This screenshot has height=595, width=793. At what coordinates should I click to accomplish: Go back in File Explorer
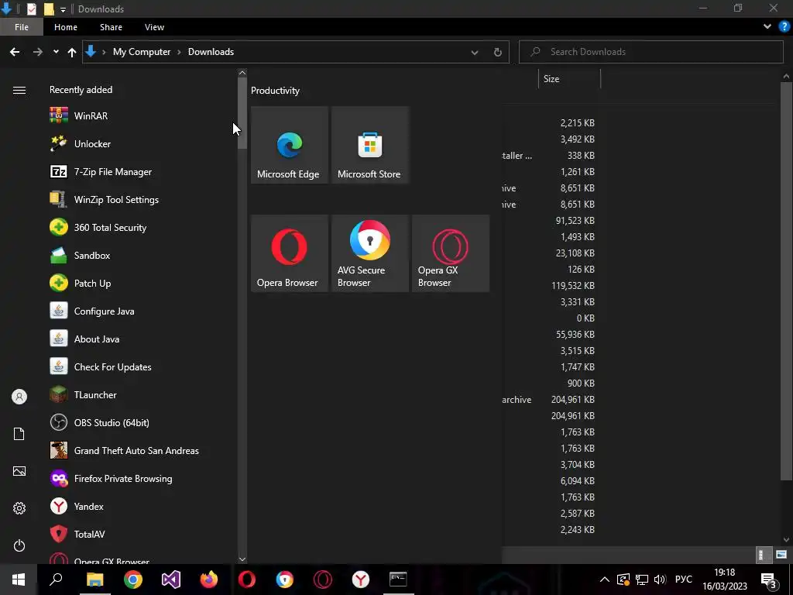[15, 52]
